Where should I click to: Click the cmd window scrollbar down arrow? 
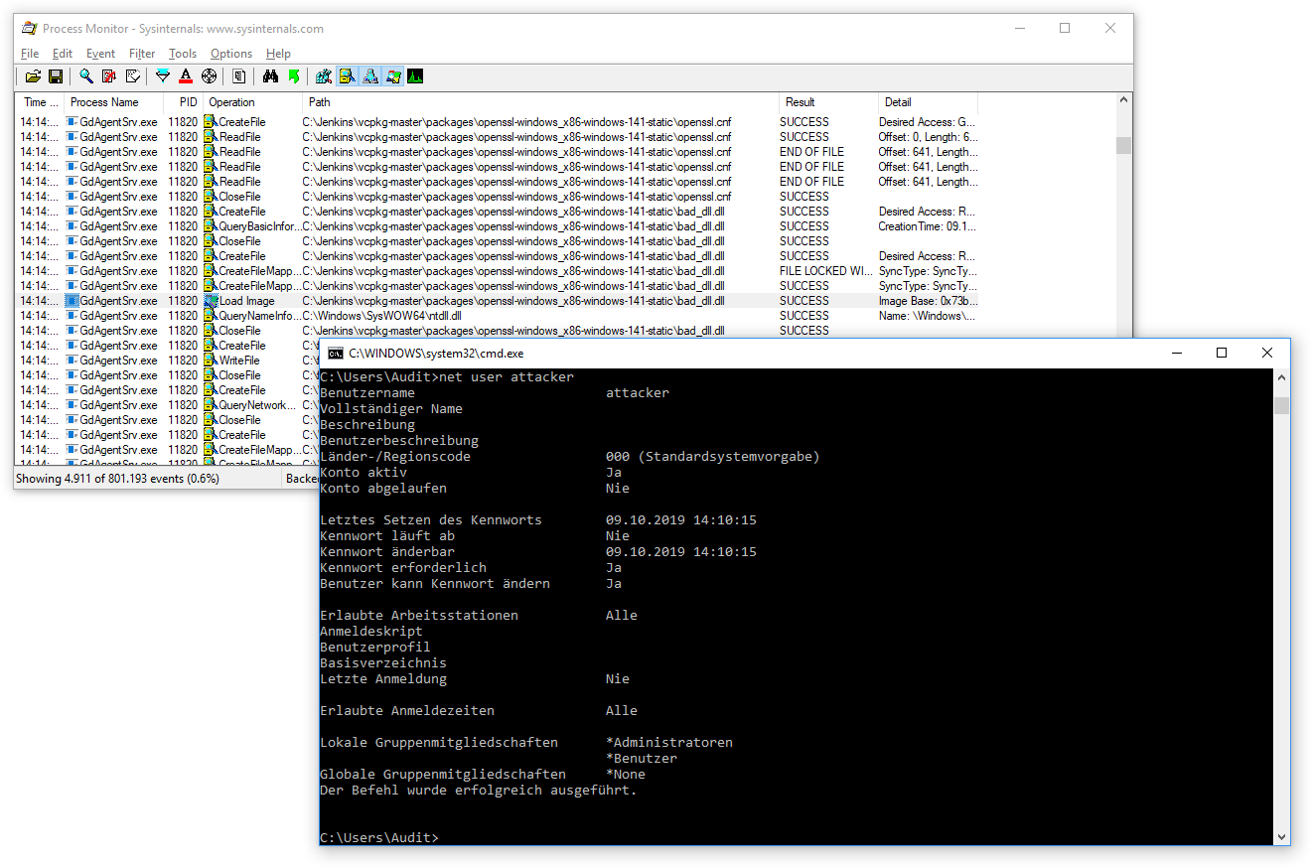1281,836
